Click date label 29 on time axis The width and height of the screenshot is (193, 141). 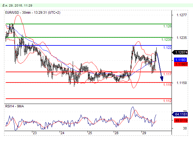[x=144, y=133]
